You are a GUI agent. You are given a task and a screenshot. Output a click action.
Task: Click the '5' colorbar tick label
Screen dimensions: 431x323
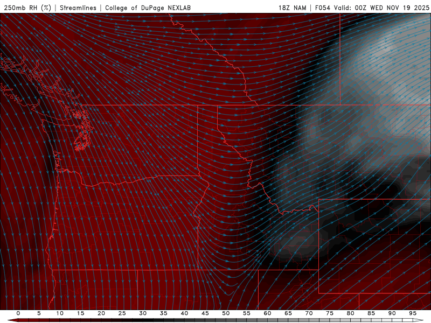pos(39,313)
